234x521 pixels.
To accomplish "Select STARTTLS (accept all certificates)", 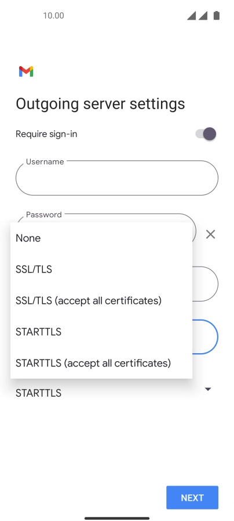I will tap(101, 363).
